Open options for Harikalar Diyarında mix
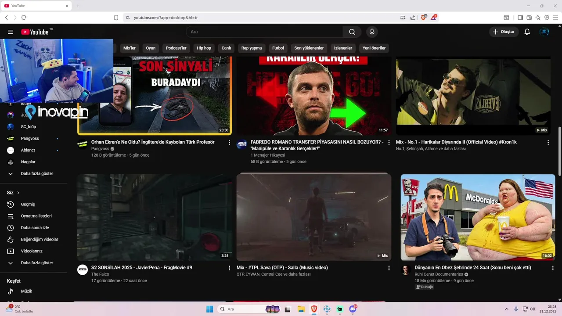The height and width of the screenshot is (316, 562). [x=548, y=143]
